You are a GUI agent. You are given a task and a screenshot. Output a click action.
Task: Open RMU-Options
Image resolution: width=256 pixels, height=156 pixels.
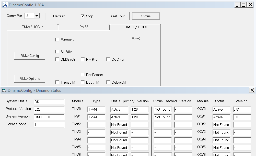coord(30,79)
